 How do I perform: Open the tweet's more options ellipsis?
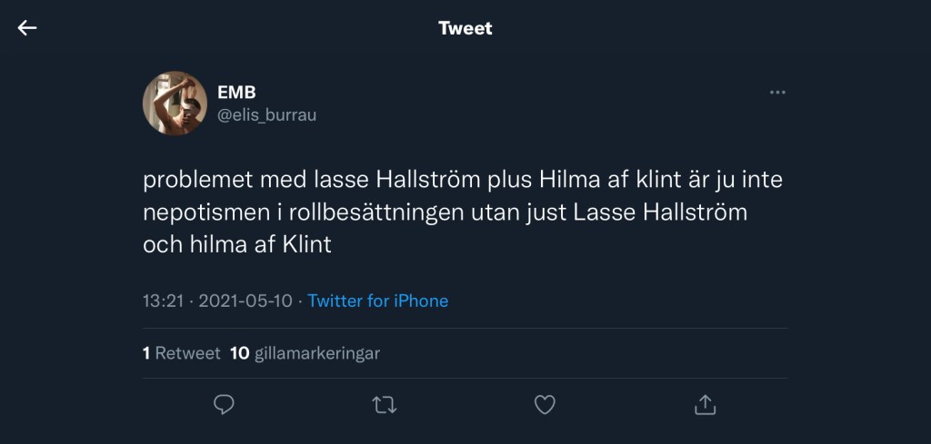(777, 92)
